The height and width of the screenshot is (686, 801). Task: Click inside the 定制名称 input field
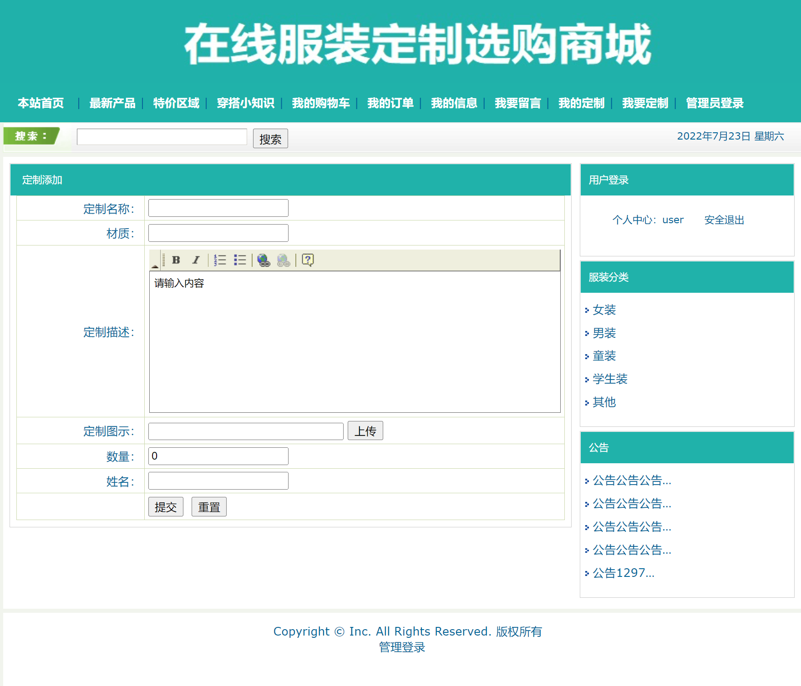(x=218, y=208)
